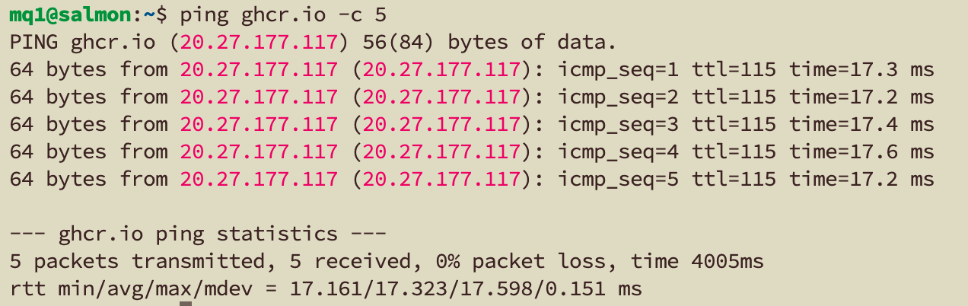Click the time=17.6 ms value
968x306 pixels.
pyautogui.click(x=861, y=151)
